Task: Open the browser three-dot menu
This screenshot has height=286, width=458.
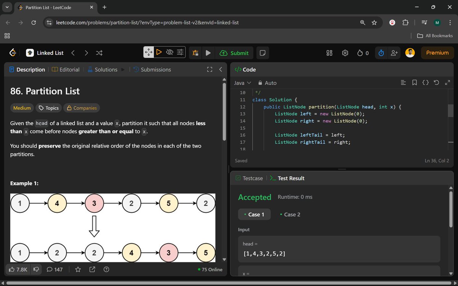Action: (x=450, y=22)
